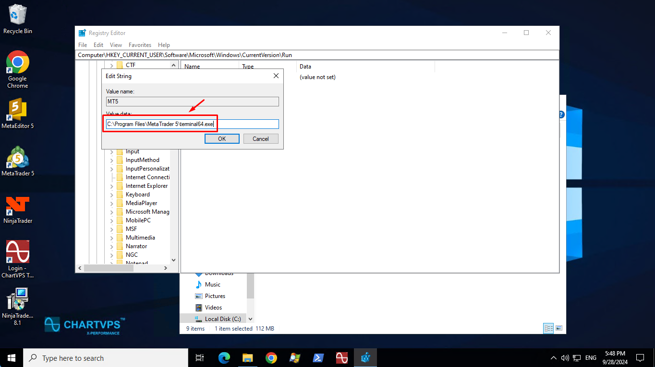Open Registry Editor from the taskbar
The image size is (655, 367).
[365, 358]
